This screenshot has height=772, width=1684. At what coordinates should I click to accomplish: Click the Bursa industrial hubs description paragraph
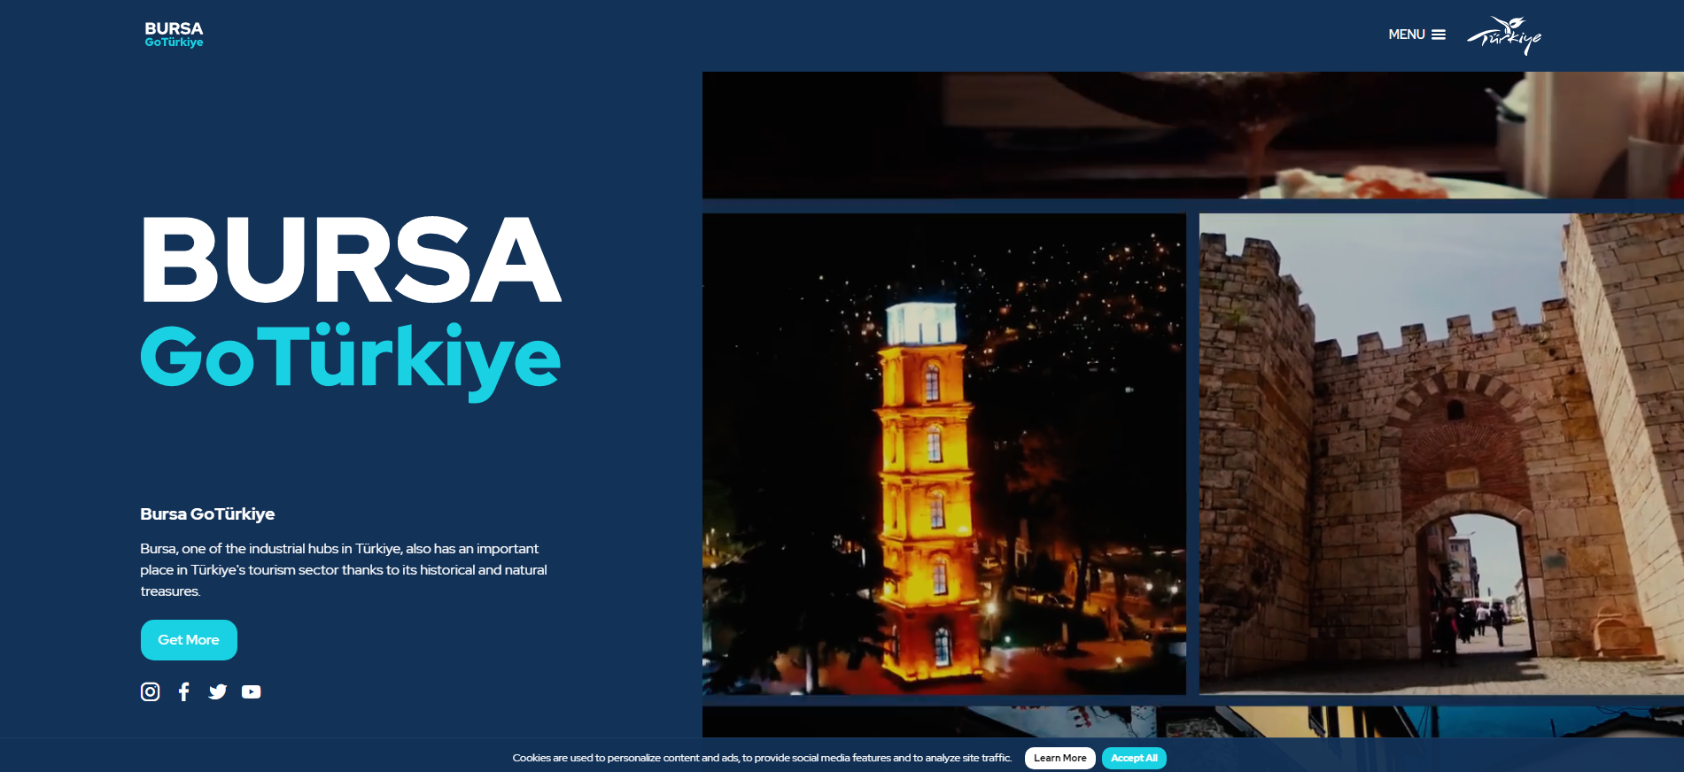click(344, 570)
